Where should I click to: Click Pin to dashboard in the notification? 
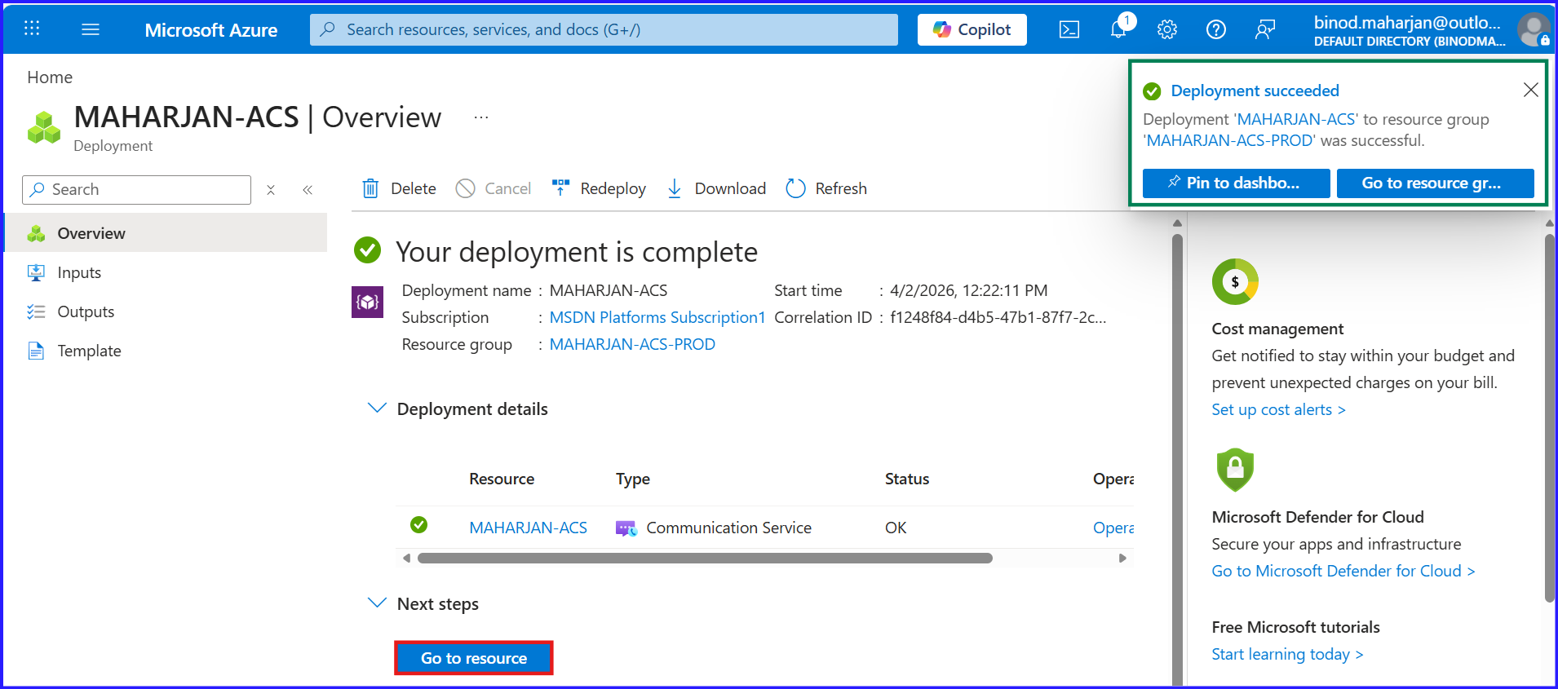[1236, 183]
